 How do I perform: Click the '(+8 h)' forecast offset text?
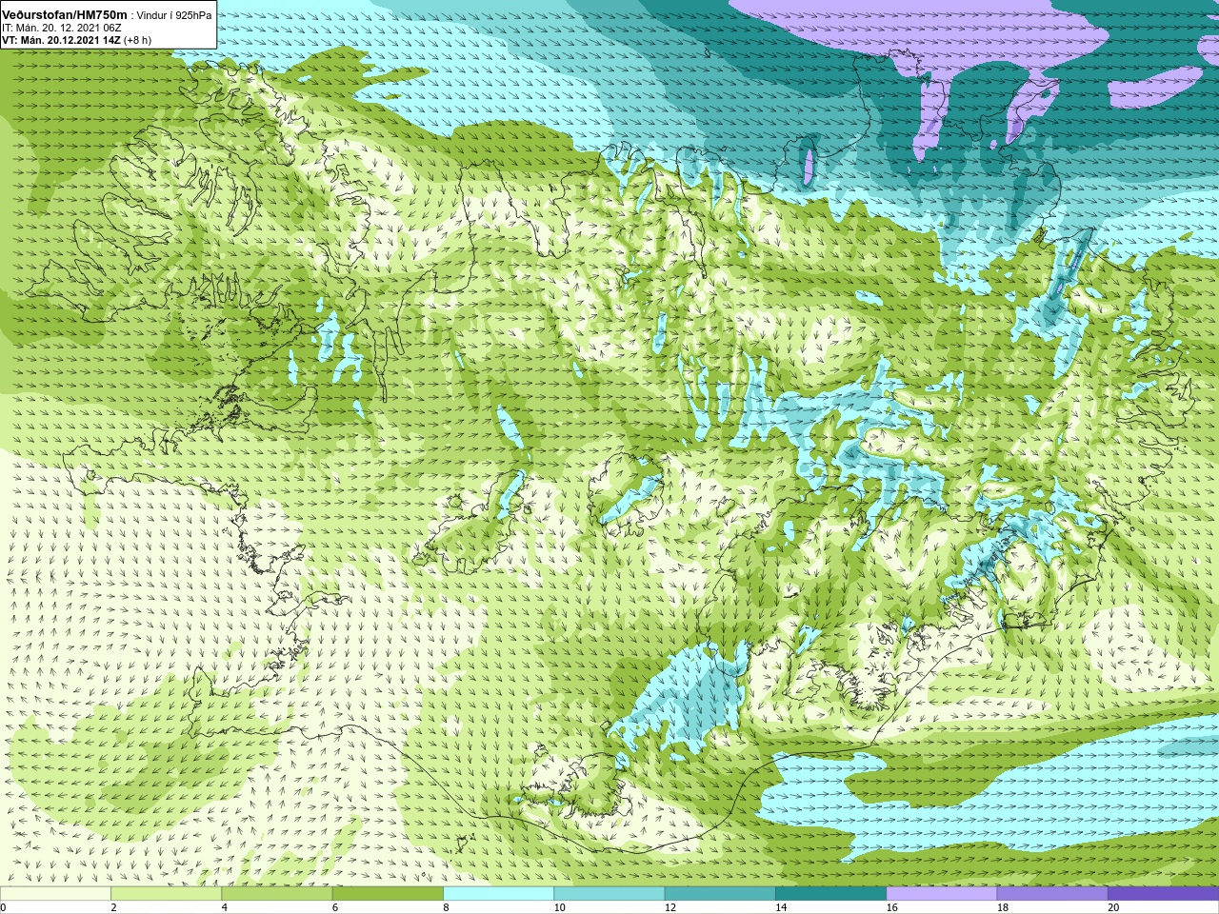[x=137, y=40]
